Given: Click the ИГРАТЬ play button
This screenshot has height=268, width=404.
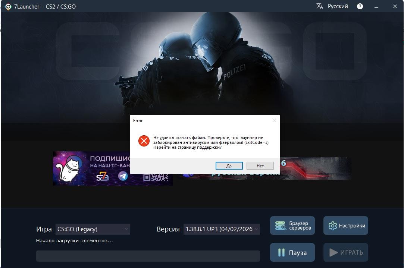Looking at the screenshot, I should pos(345,253).
